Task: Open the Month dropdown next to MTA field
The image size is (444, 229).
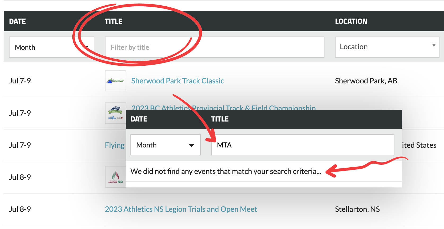Action: coord(165,145)
